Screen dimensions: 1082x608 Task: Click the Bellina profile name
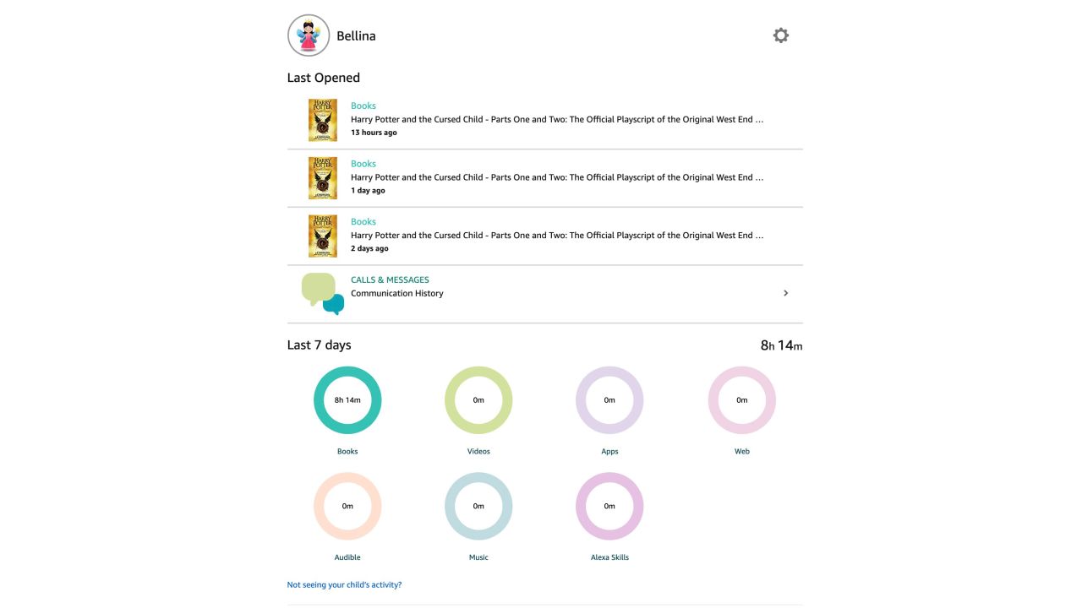(x=356, y=35)
